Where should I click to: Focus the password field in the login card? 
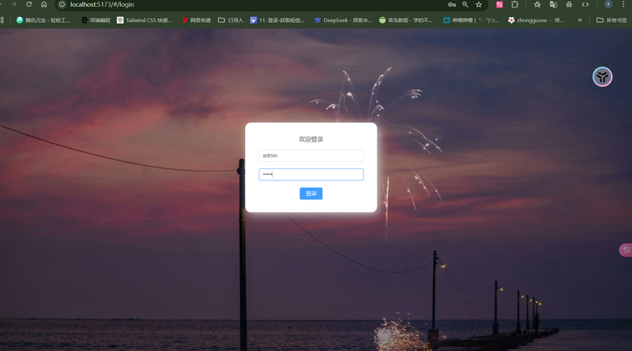pyautogui.click(x=311, y=174)
